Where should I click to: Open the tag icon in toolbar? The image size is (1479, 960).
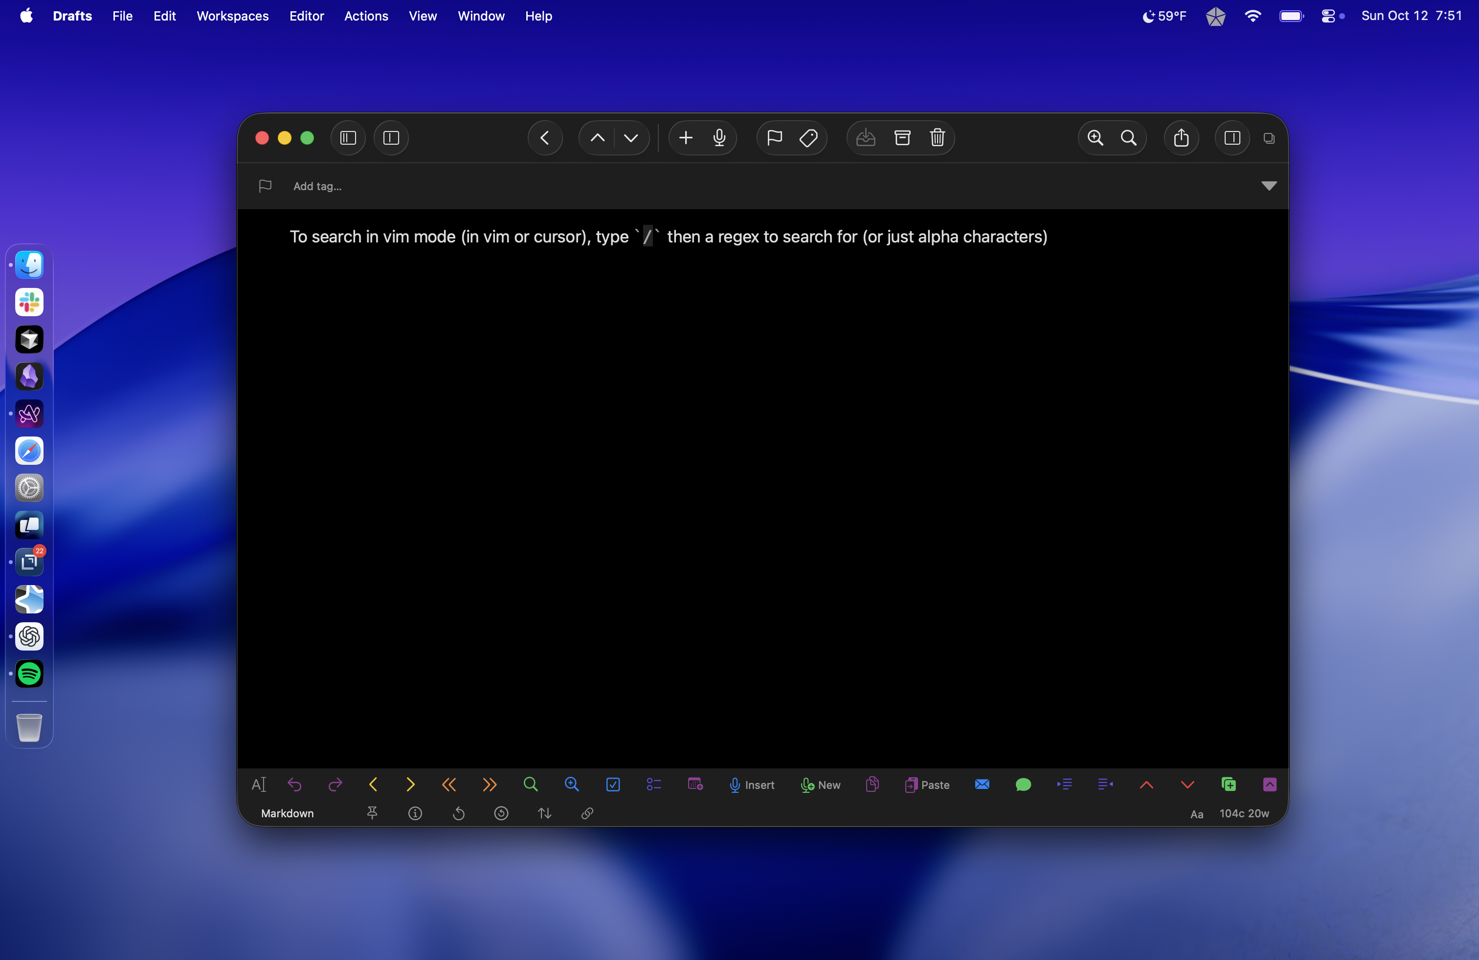click(x=808, y=138)
